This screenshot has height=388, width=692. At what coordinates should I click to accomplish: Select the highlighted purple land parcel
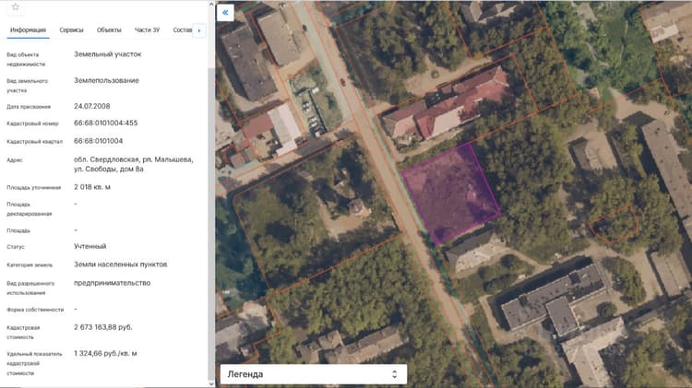[x=450, y=194]
